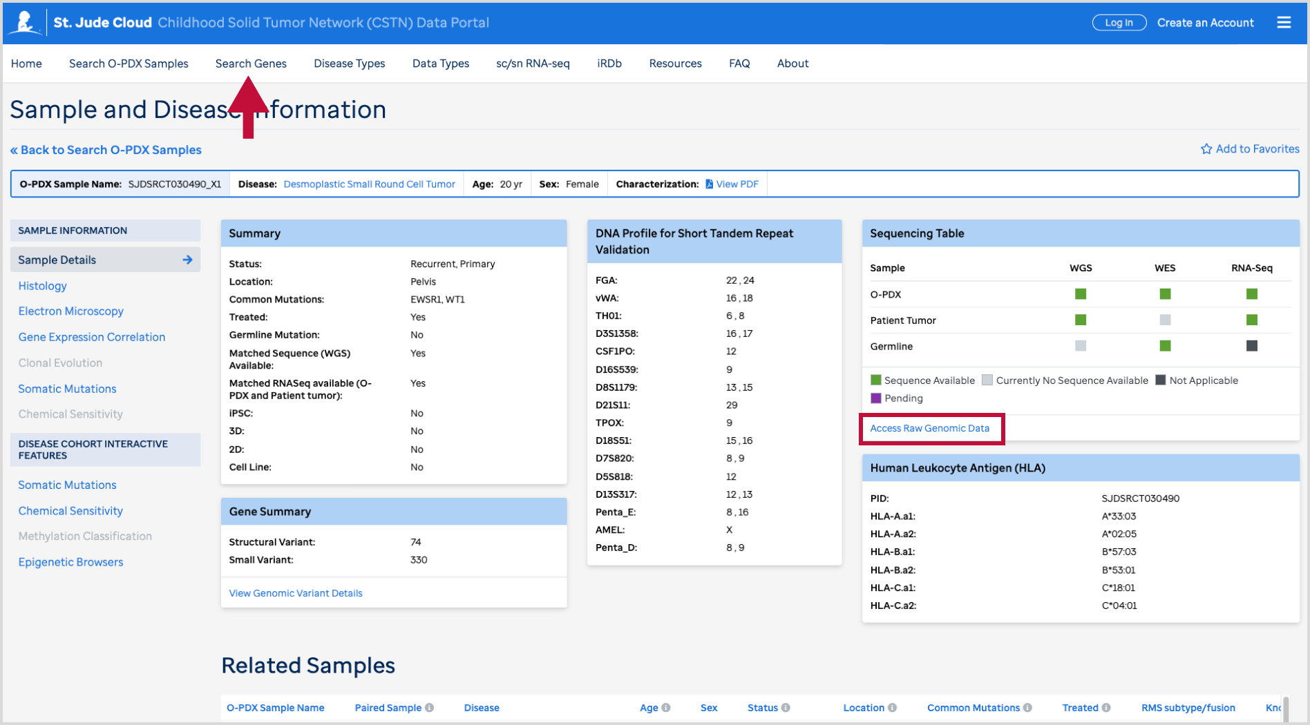1310x725 pixels.
Task: Click Patient Tumor WGS green square
Action: click(1081, 320)
